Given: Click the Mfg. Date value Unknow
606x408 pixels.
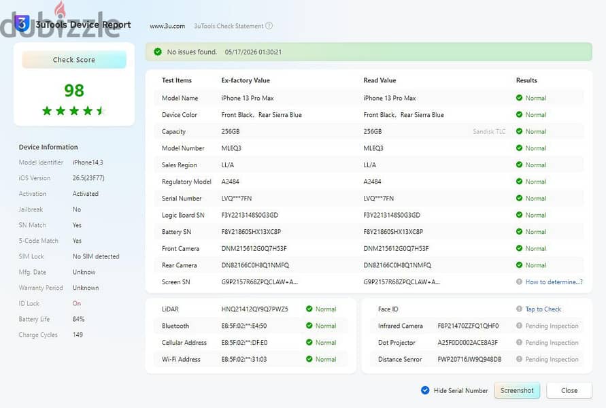Looking at the screenshot, I should pyautogui.click(x=84, y=272).
